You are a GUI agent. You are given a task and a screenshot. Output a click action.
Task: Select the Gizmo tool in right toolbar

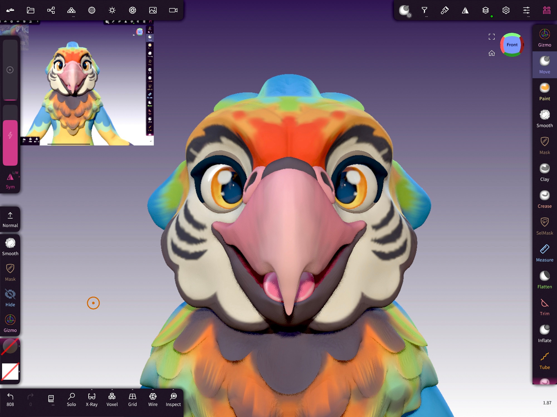544,38
